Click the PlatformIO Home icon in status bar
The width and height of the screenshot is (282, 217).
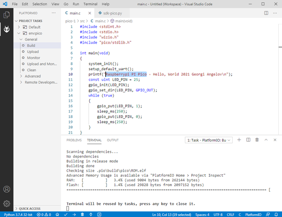pyautogui.click(x=57, y=215)
